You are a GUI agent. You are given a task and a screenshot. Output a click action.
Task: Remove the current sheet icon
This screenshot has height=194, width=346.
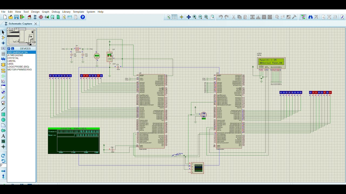click(329, 17)
